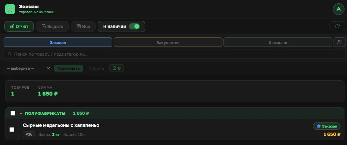Click the Заказан status badge

[x=326, y=126]
